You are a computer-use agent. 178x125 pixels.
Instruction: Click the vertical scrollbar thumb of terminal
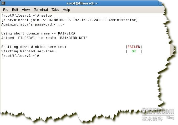point(172,50)
